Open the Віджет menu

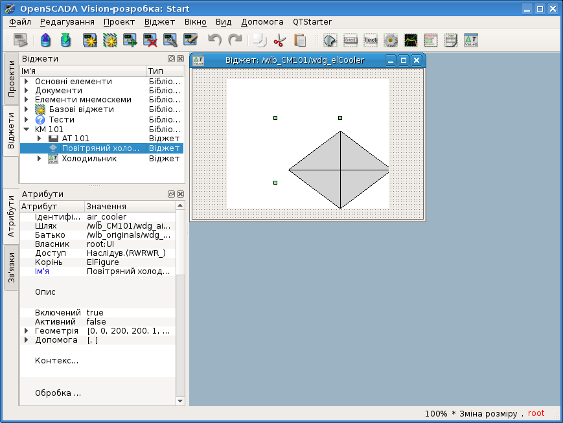[x=159, y=21]
